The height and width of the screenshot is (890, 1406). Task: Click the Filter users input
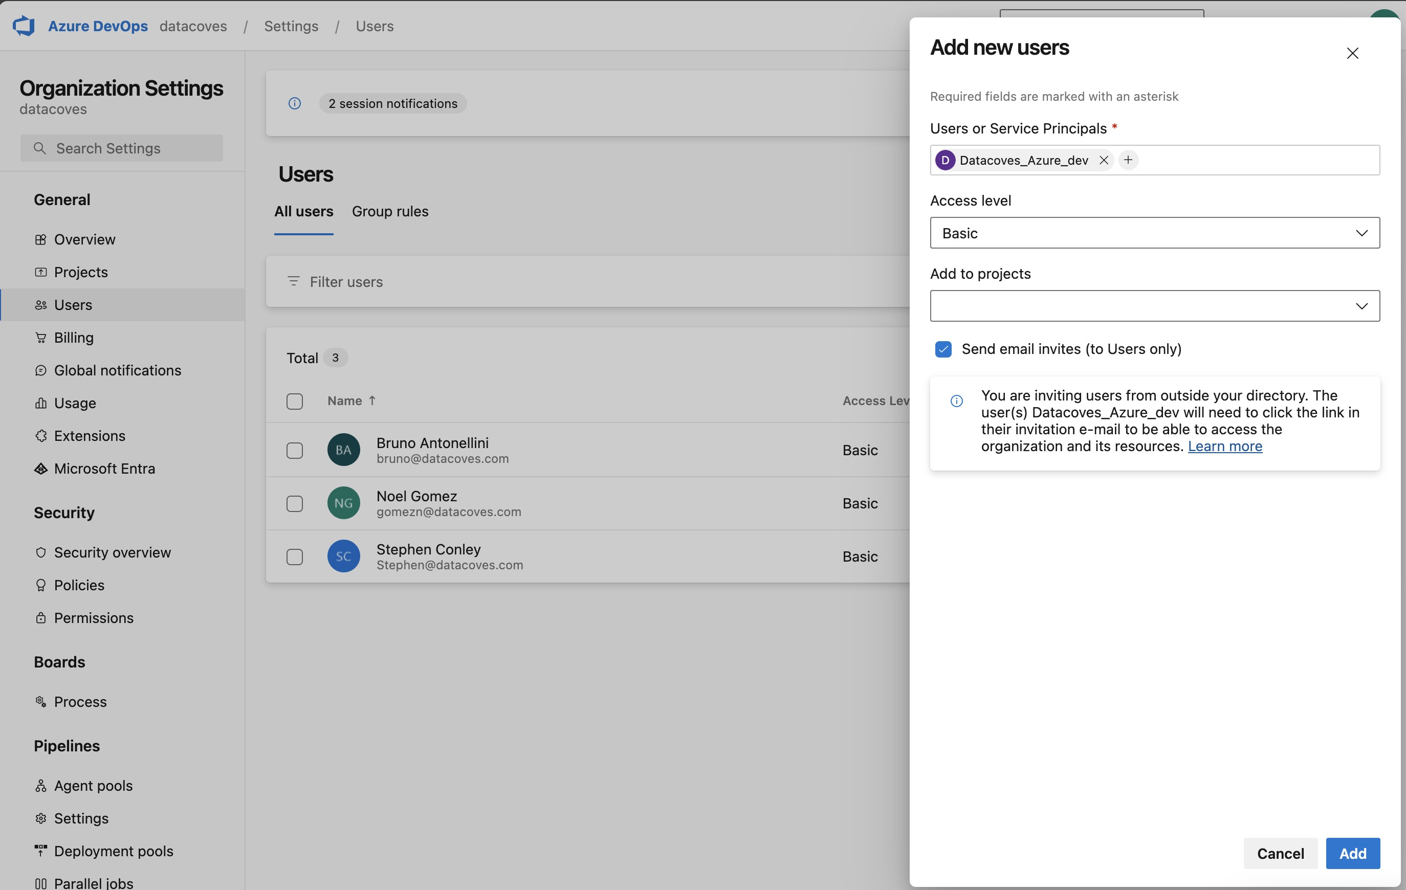pos(587,281)
